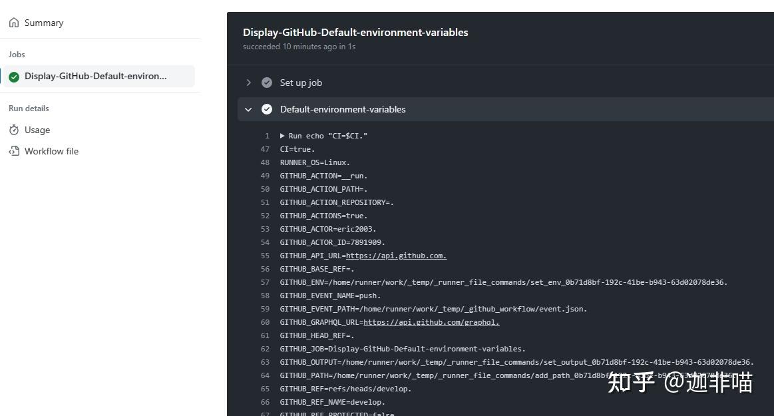Expand the Run echo "CI=$CI." command triangle

282,136
